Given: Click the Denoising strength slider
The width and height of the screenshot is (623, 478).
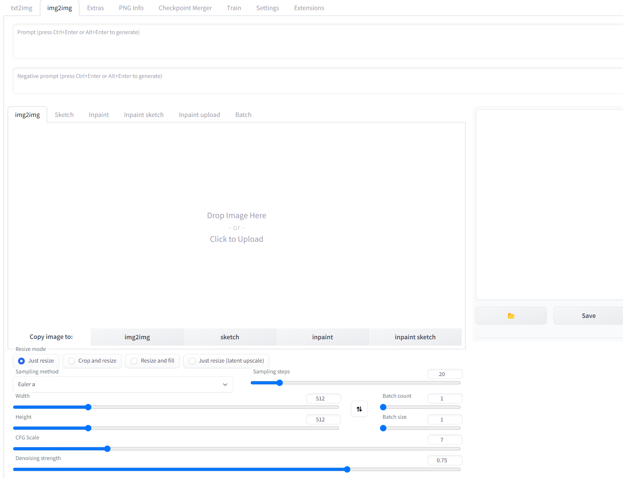Looking at the screenshot, I should click(347, 469).
